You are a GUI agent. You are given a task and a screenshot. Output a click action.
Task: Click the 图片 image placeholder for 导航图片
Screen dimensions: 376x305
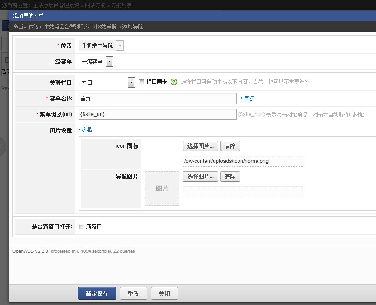pyautogui.click(x=161, y=188)
